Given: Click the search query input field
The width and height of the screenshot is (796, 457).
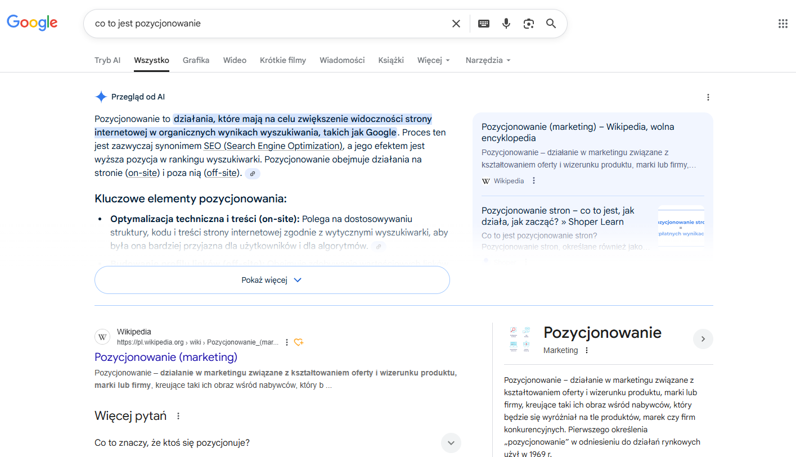Looking at the screenshot, I should point(270,24).
